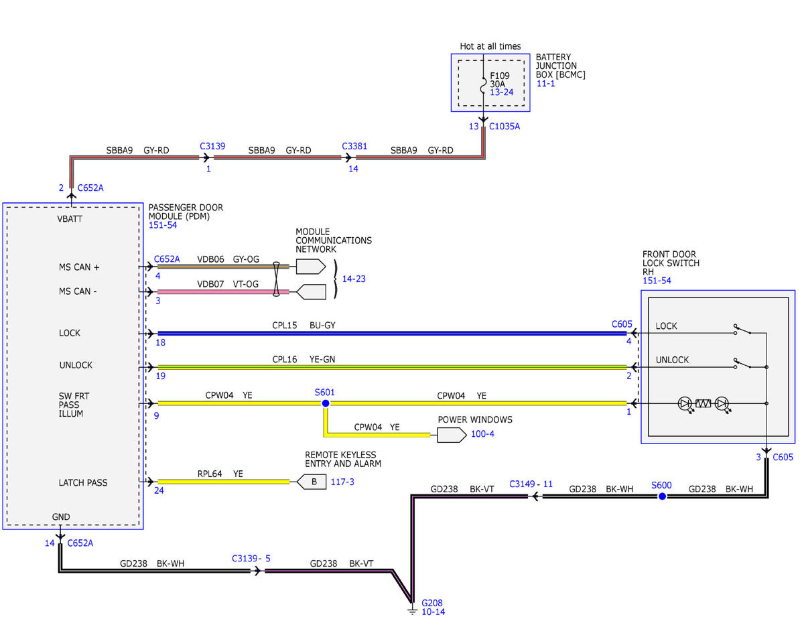Click the blue CPL15 BU-GY wire
804x621 pixels.
[x=392, y=332]
